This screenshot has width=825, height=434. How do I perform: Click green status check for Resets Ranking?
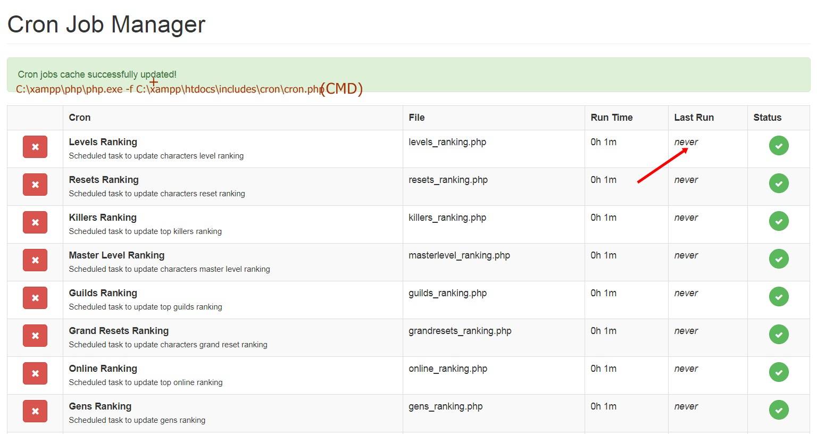[x=779, y=183]
